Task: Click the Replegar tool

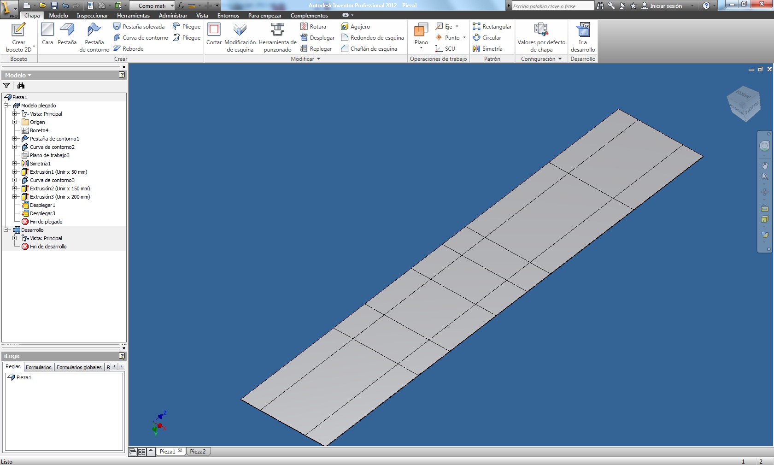Action: pos(316,49)
